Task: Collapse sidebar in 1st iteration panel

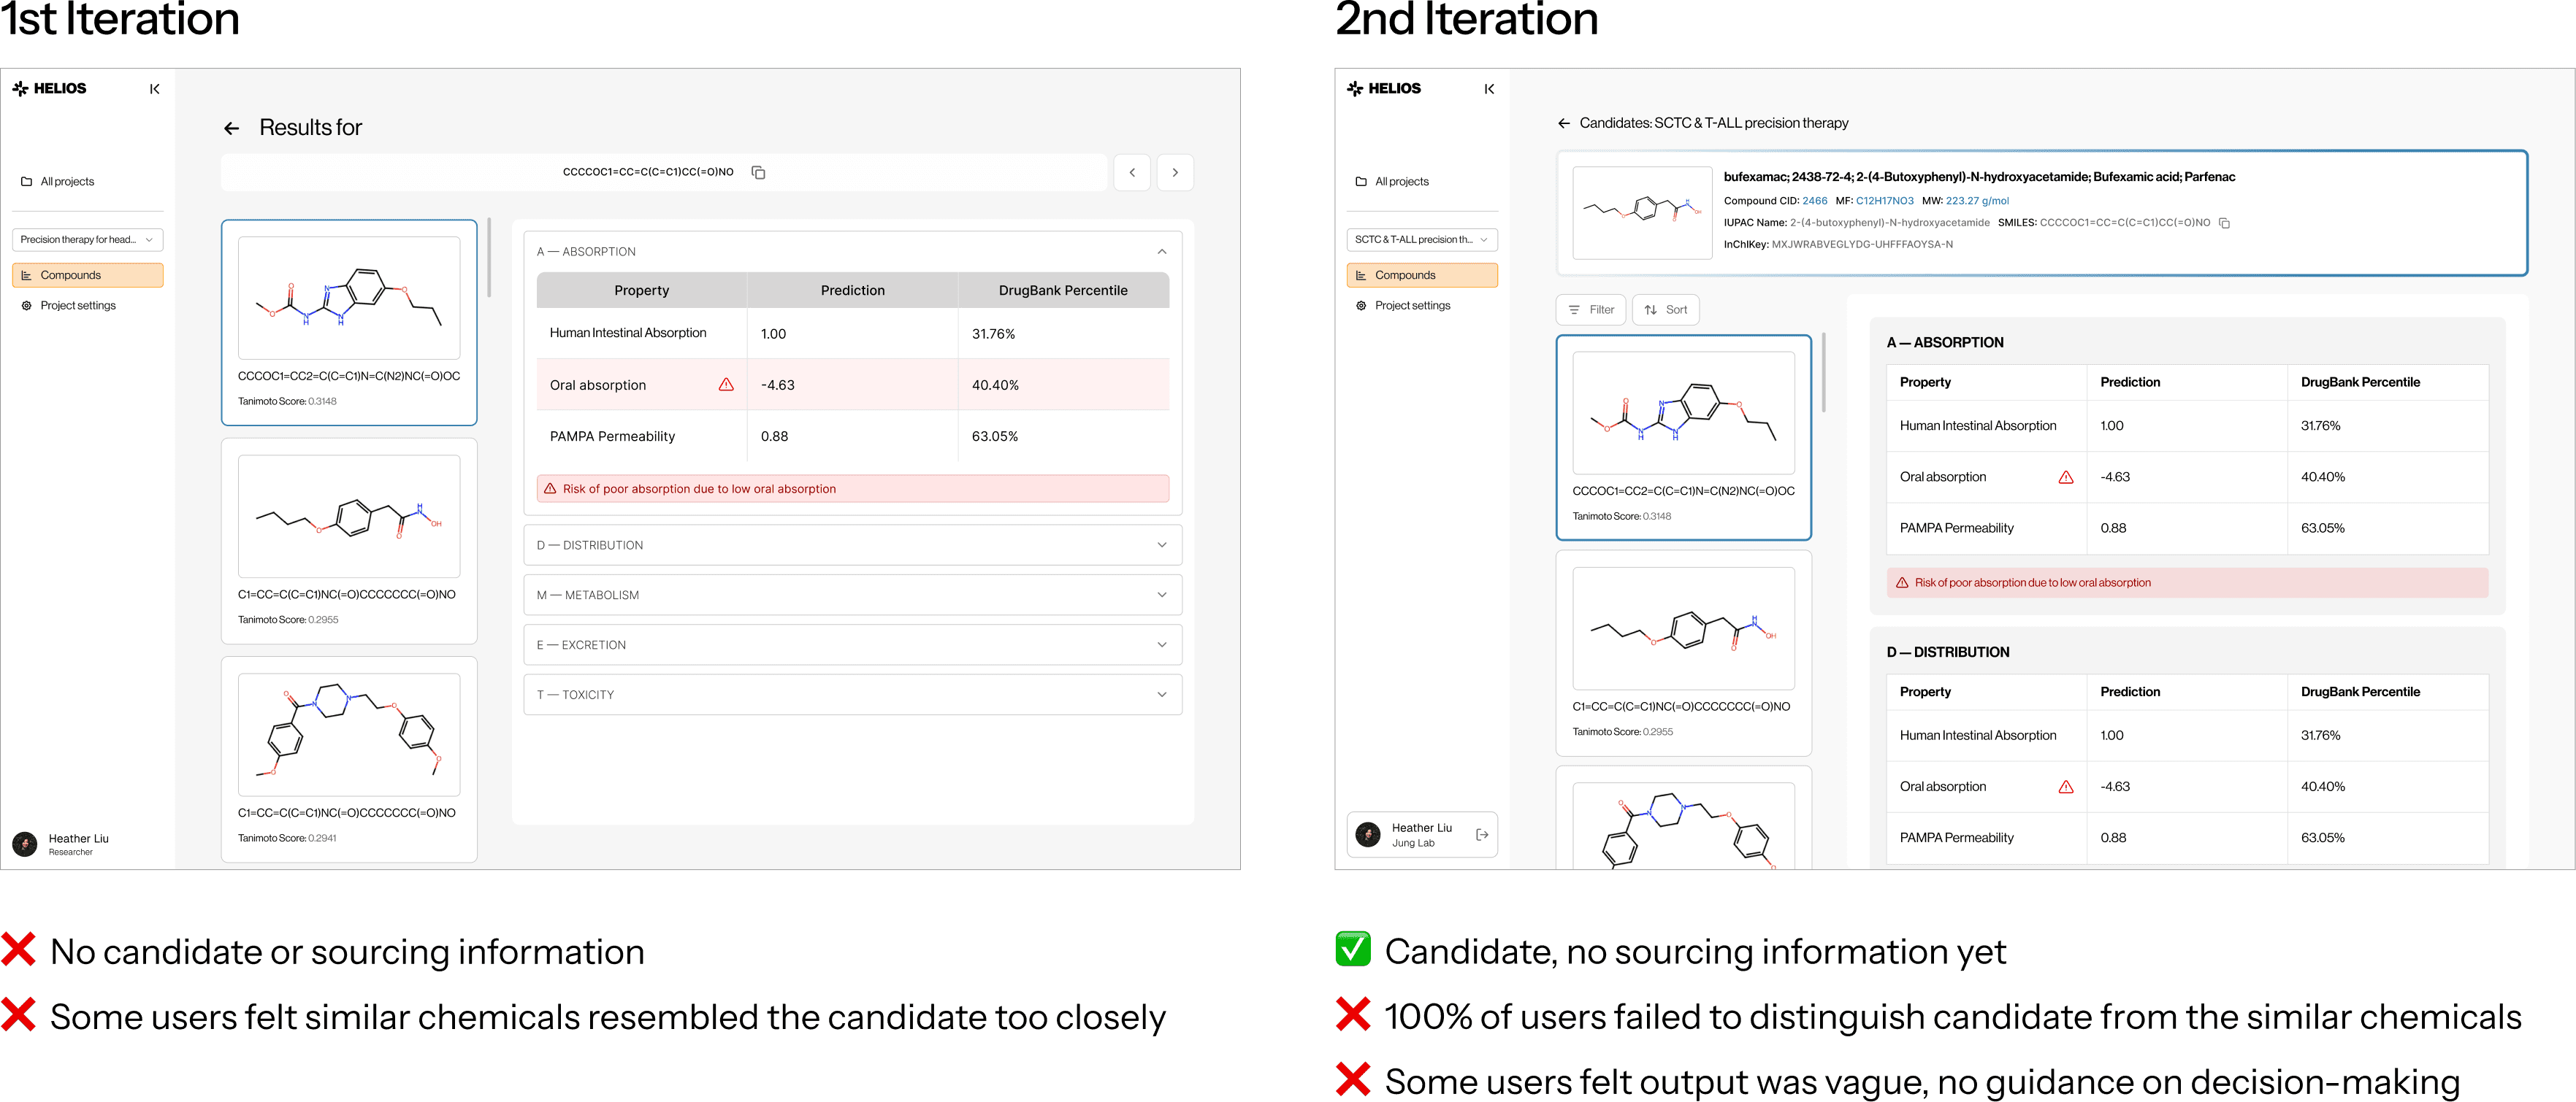Action: point(154,89)
